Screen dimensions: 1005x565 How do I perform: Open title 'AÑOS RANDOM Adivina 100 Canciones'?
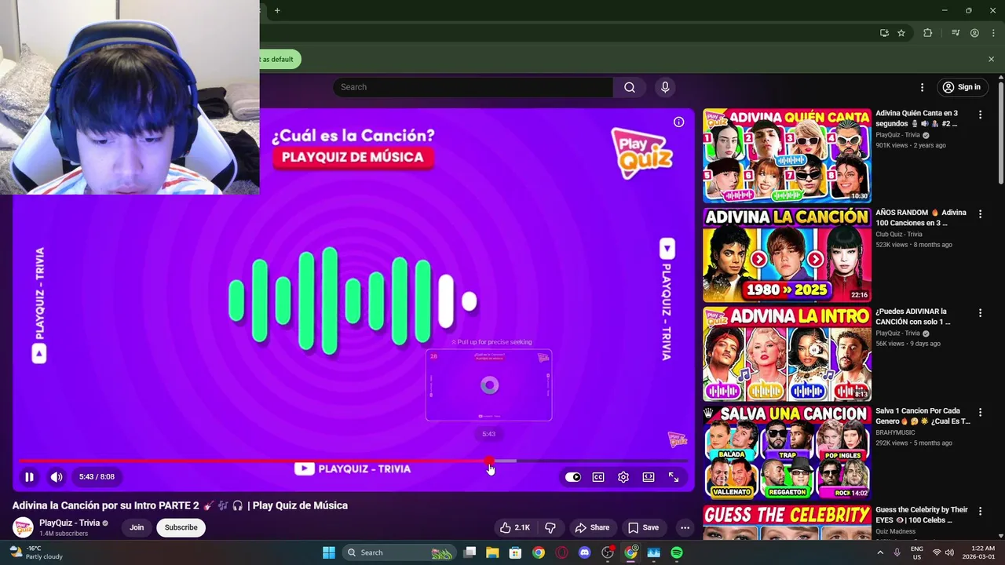point(921,217)
